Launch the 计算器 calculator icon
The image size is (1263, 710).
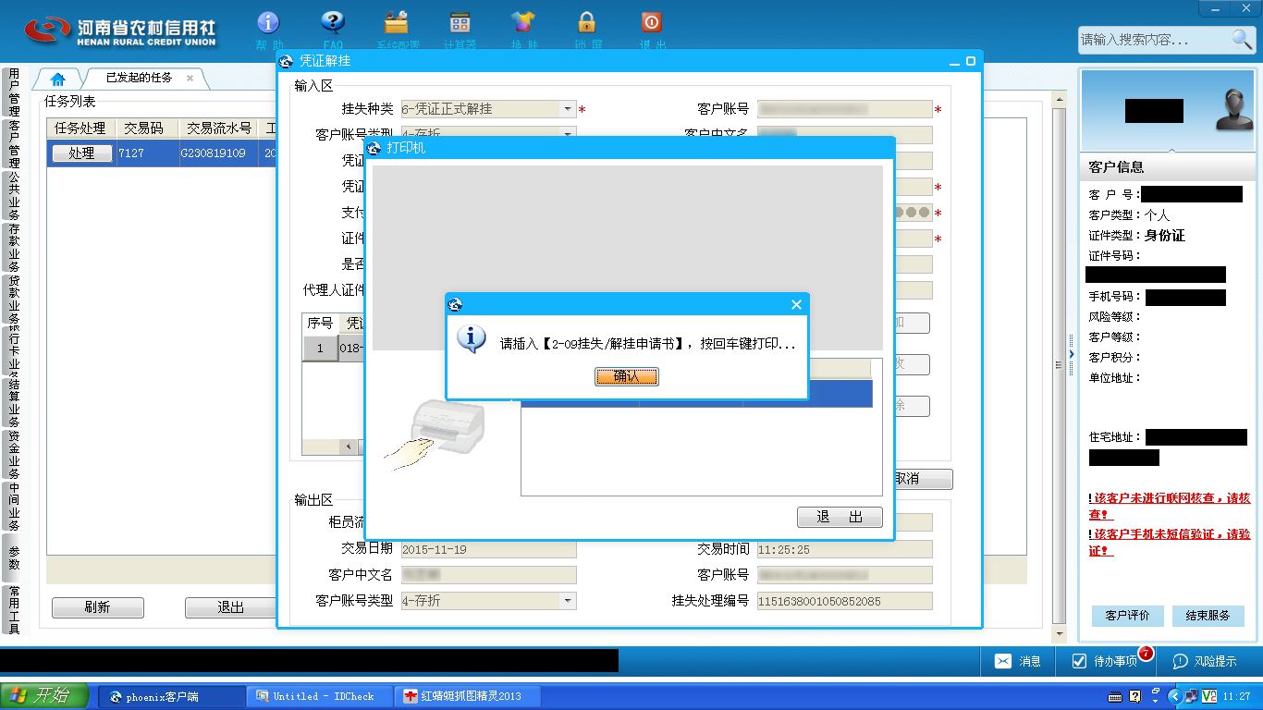(x=460, y=22)
